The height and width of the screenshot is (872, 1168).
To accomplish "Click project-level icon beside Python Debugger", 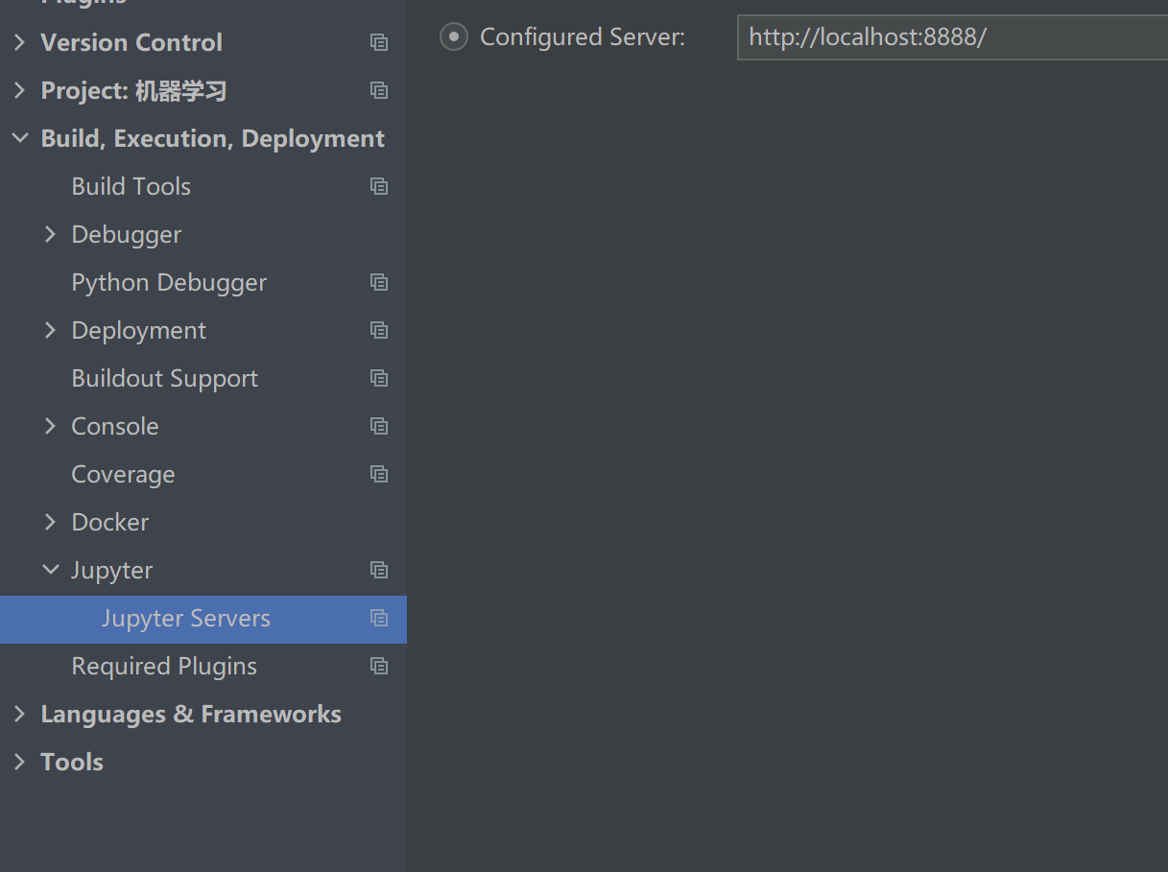I will click(379, 282).
